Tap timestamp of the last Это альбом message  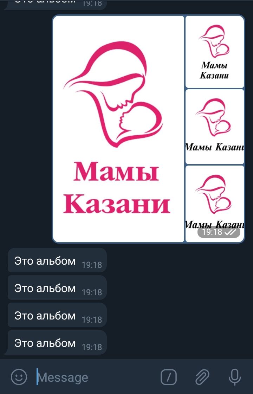(92, 347)
